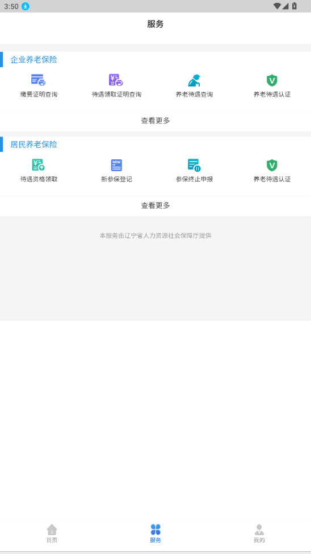
Task: Tap 查看更多 under 企业养老保险
Action: coord(155,121)
